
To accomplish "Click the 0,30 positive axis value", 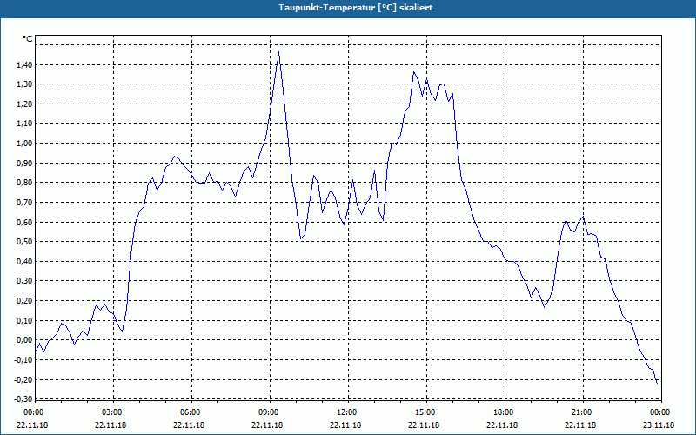I will click(x=24, y=281).
